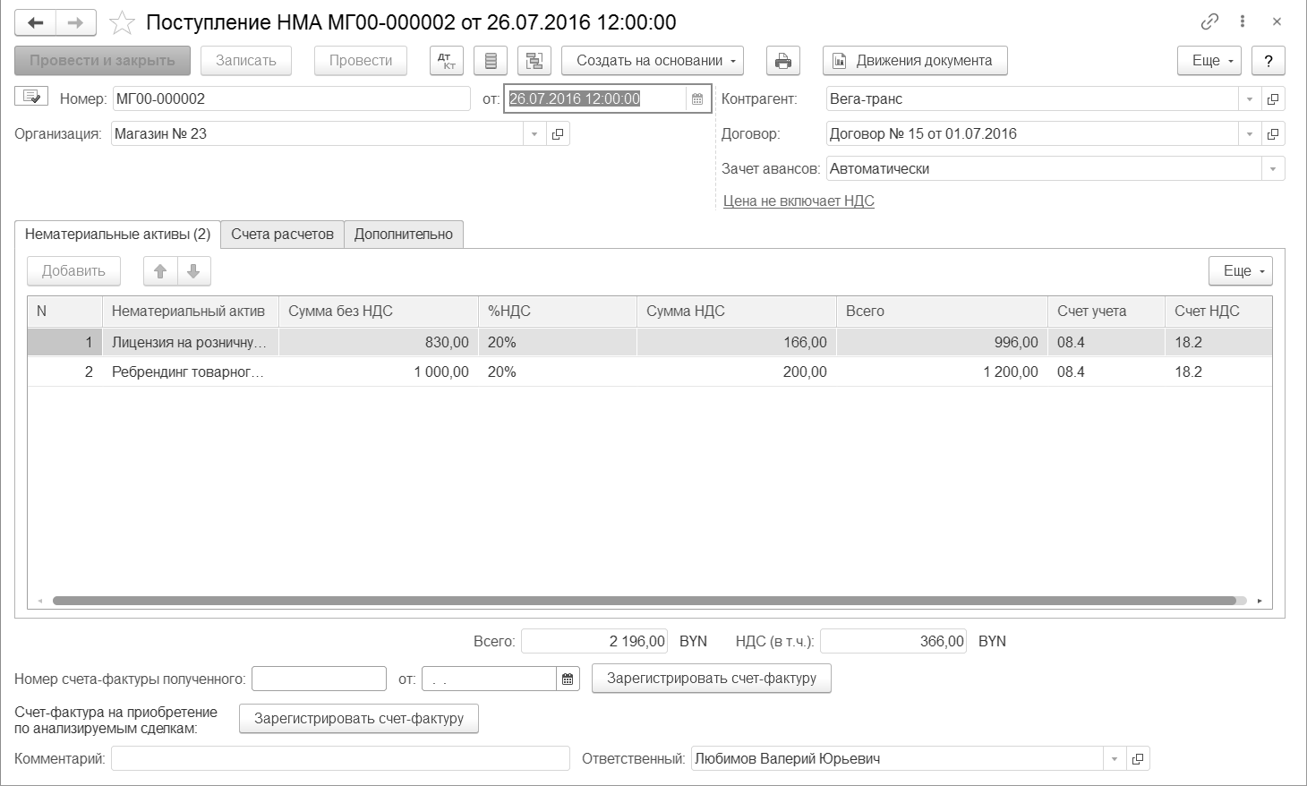Click the Записать button
The image size is (1307, 786).
[x=246, y=61]
